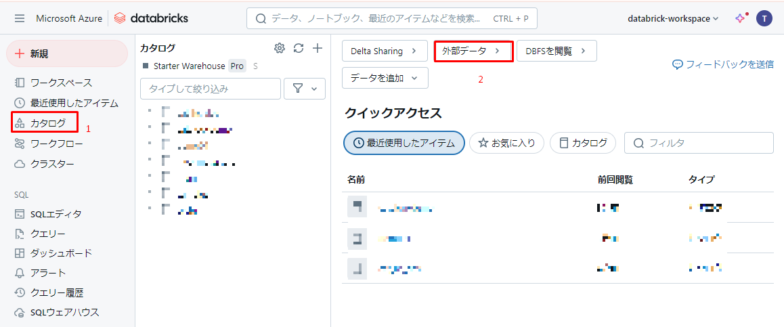The height and width of the screenshot is (327, 784).
Task: Open 最近使用したアイテム in the sidebar
Action: coord(66,104)
